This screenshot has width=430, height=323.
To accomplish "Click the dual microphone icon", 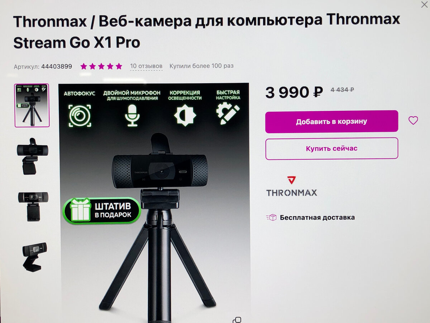I will (132, 116).
